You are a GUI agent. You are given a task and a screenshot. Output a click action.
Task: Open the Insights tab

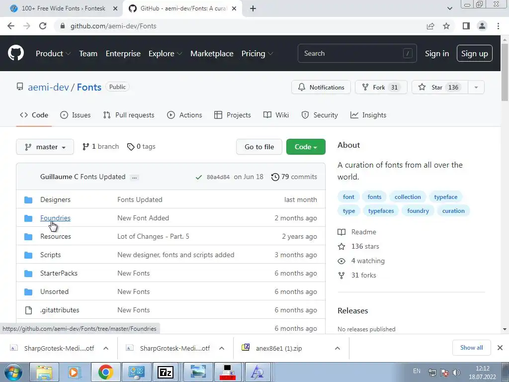click(x=368, y=115)
